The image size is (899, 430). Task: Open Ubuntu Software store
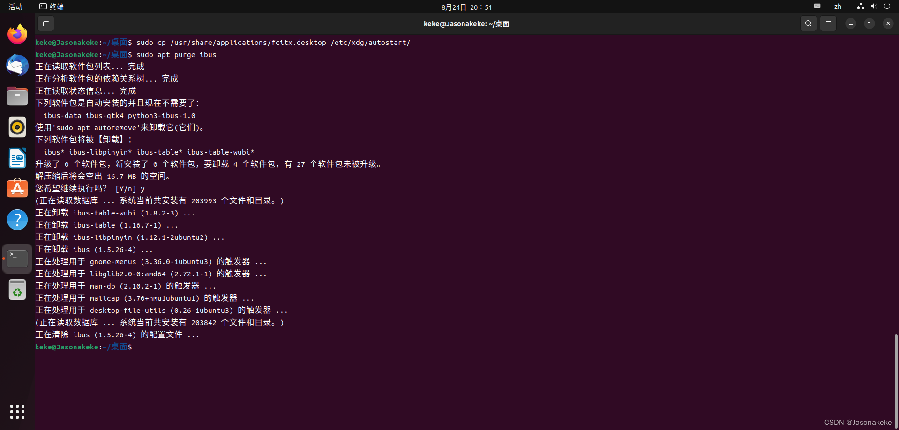pyautogui.click(x=17, y=188)
